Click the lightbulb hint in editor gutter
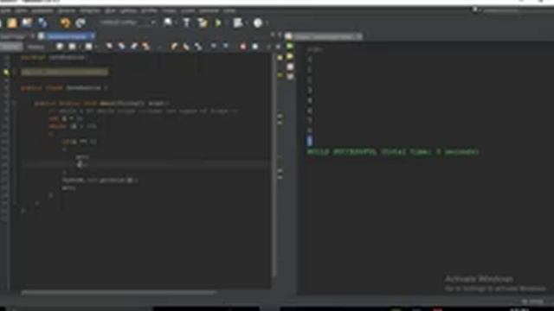 coord(6,73)
